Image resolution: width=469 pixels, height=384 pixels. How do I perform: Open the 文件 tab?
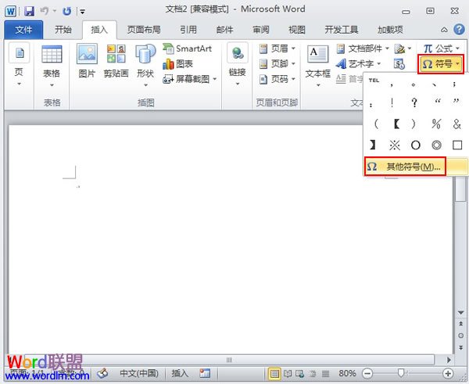coord(23,30)
